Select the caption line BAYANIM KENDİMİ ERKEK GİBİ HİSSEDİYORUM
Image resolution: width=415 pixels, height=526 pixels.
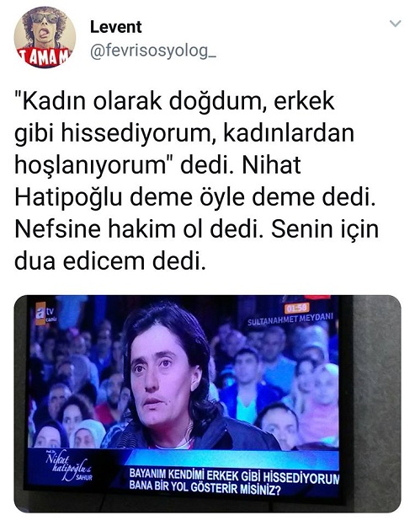click(x=234, y=475)
